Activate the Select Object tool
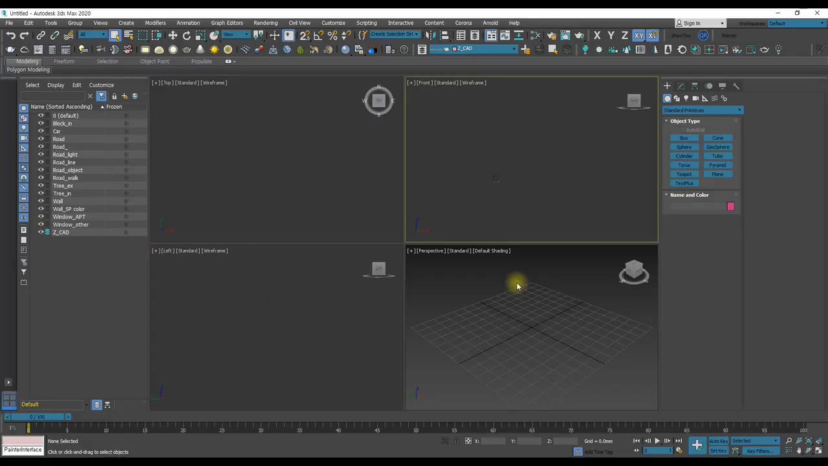 click(x=114, y=36)
